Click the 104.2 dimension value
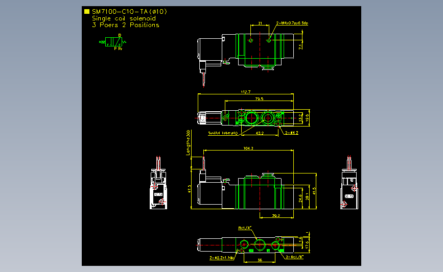The height and width of the screenshot is (272, 443). pos(248,148)
